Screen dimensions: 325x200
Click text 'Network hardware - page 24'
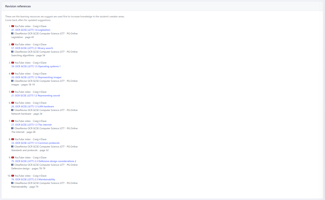coord(27,114)
